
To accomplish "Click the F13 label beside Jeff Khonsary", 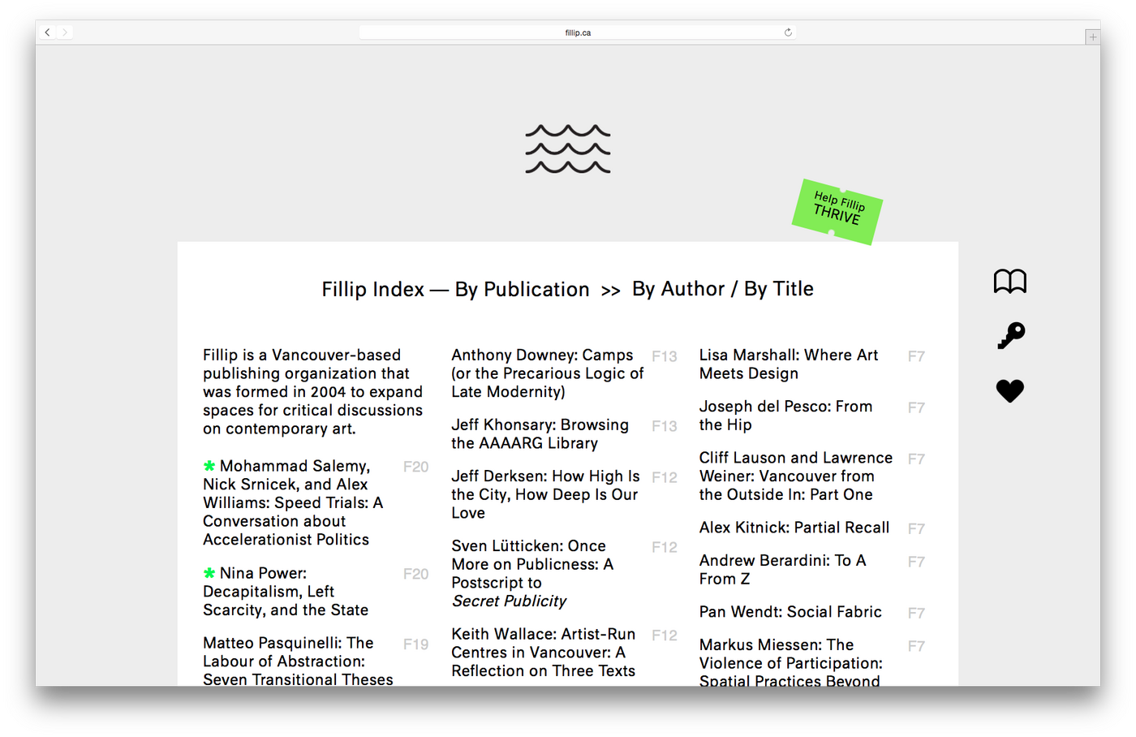I will (664, 426).
